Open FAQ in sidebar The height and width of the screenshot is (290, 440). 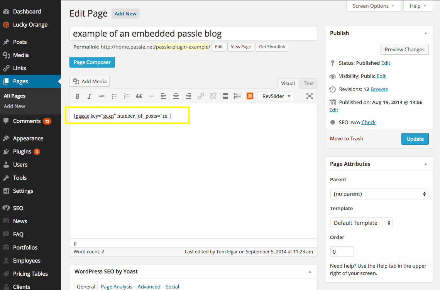click(30, 234)
